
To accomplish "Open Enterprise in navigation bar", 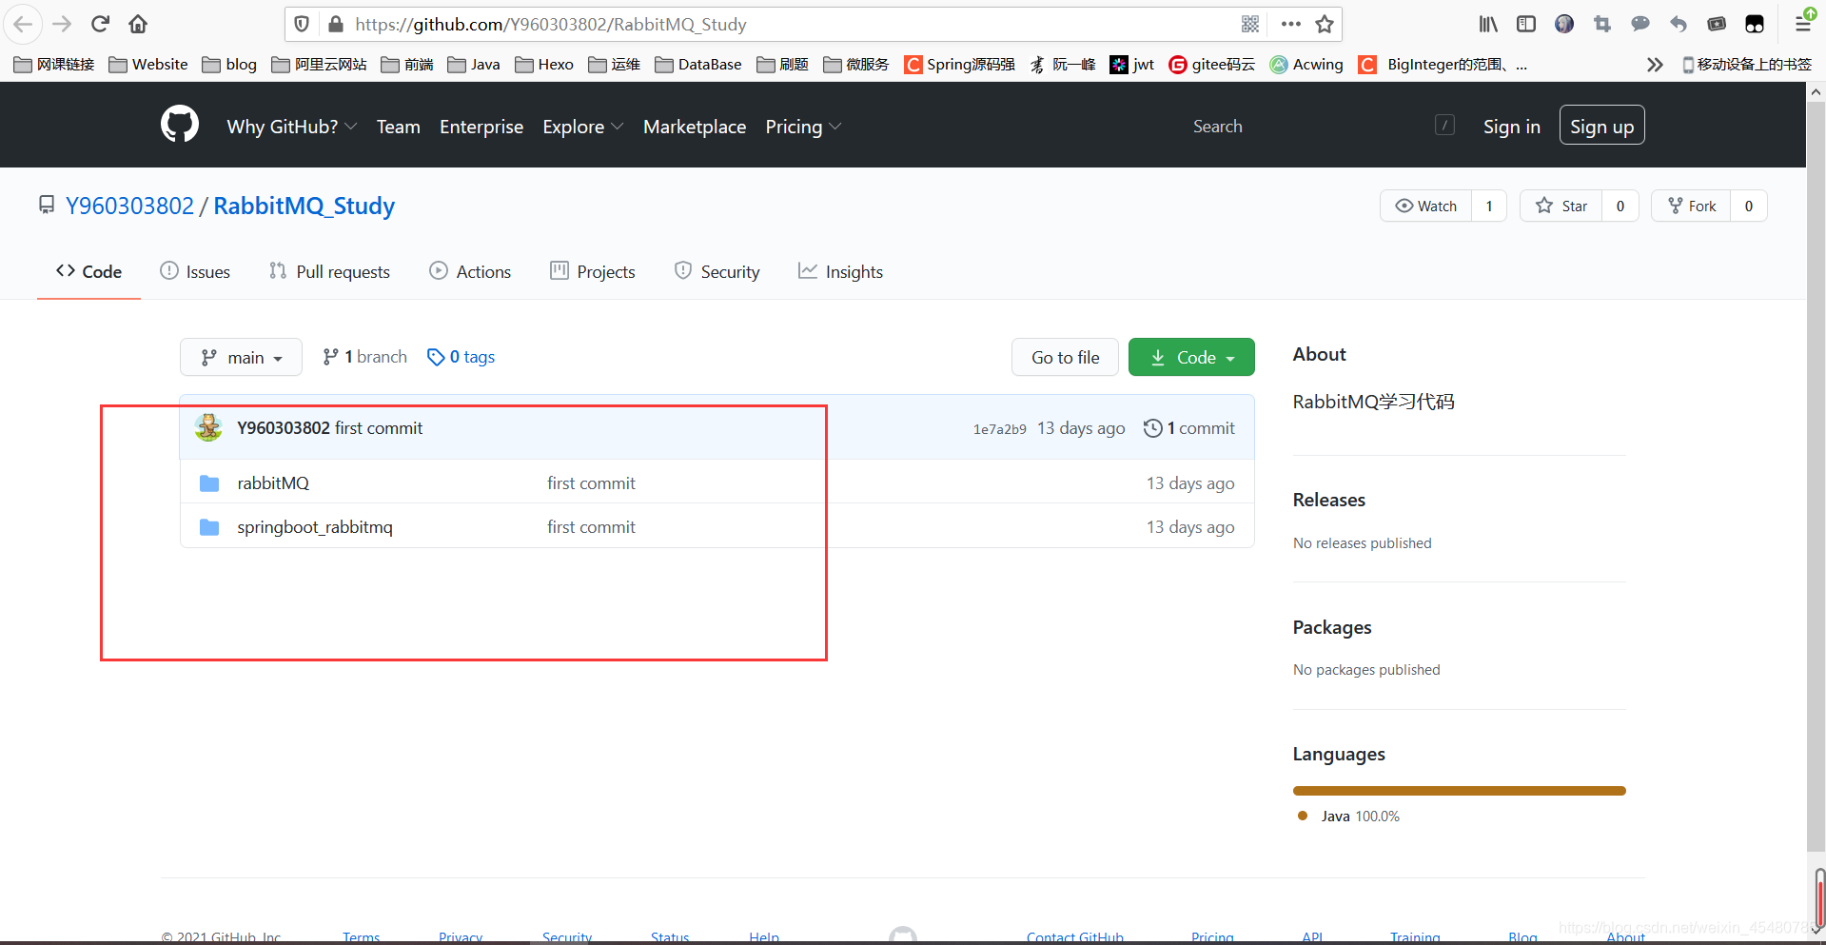I will pos(481,127).
